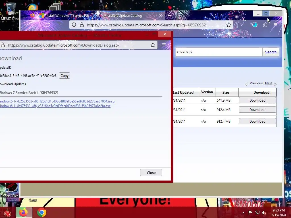This screenshot has width=291, height=218.
Task: Click the main catalog.update.microsoft.com URL field
Action: pyautogui.click(x=146, y=25)
